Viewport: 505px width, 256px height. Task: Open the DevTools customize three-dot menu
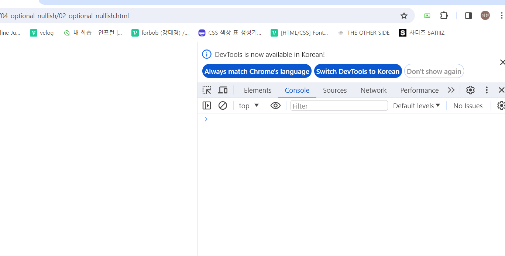pyautogui.click(x=487, y=90)
